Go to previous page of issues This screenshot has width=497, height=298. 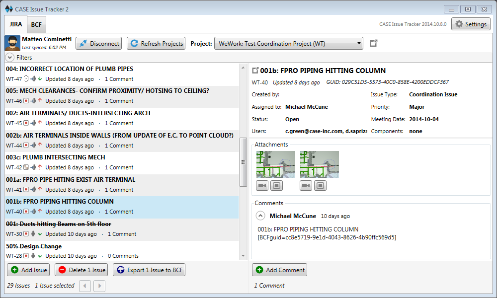85,286
